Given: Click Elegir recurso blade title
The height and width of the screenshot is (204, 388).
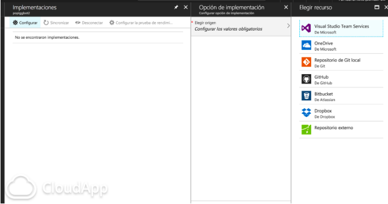Looking at the screenshot, I should click(x=315, y=7).
